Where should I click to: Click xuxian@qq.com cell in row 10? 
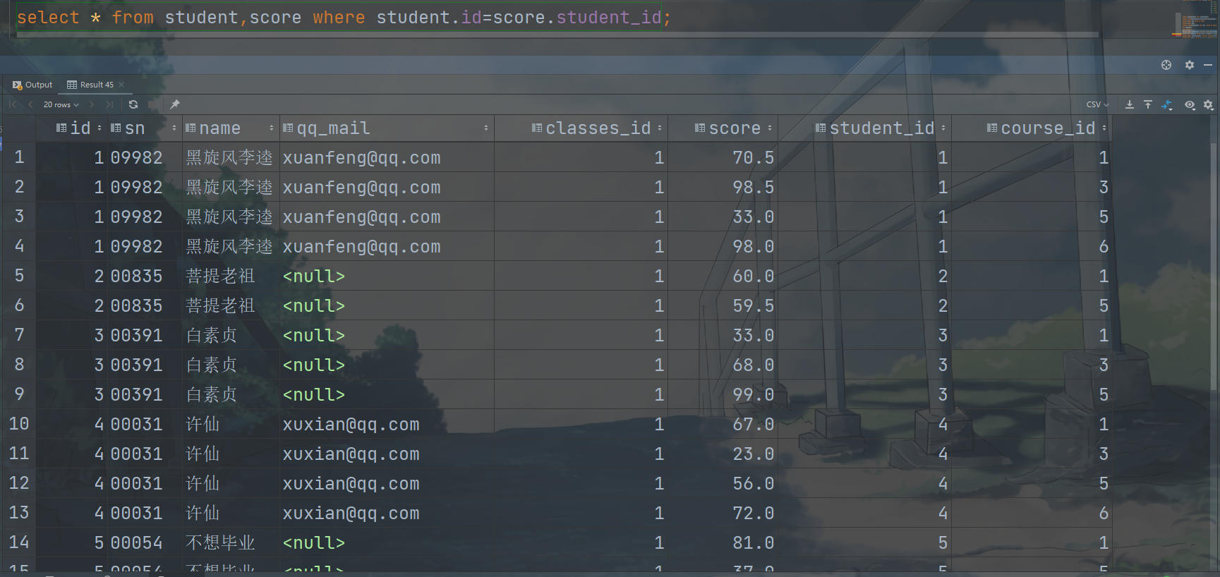pos(387,424)
